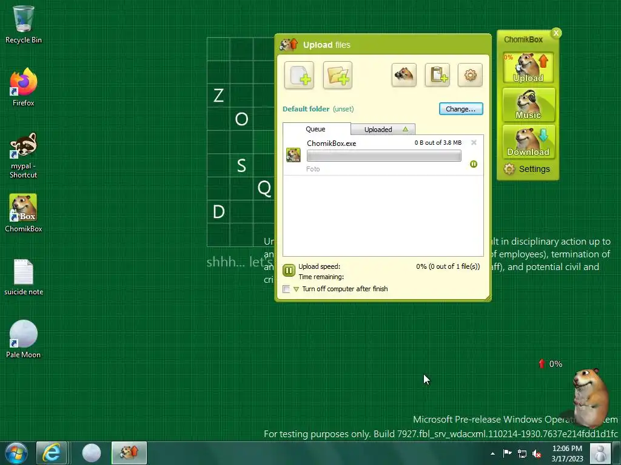Open the Recycle Bin desktop icon

coord(24,24)
